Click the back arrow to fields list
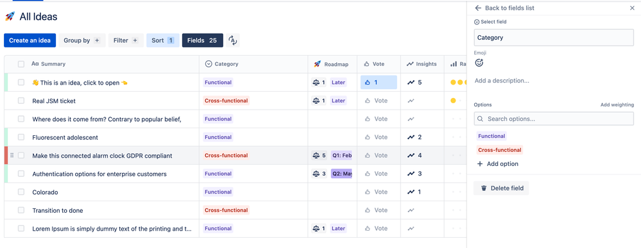Screen dimensions: 641x248 (478, 8)
